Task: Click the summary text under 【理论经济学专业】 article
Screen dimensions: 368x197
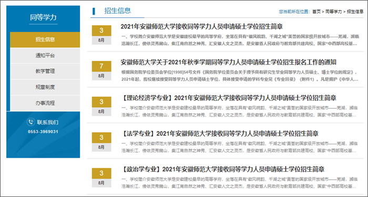Action: click(240, 111)
